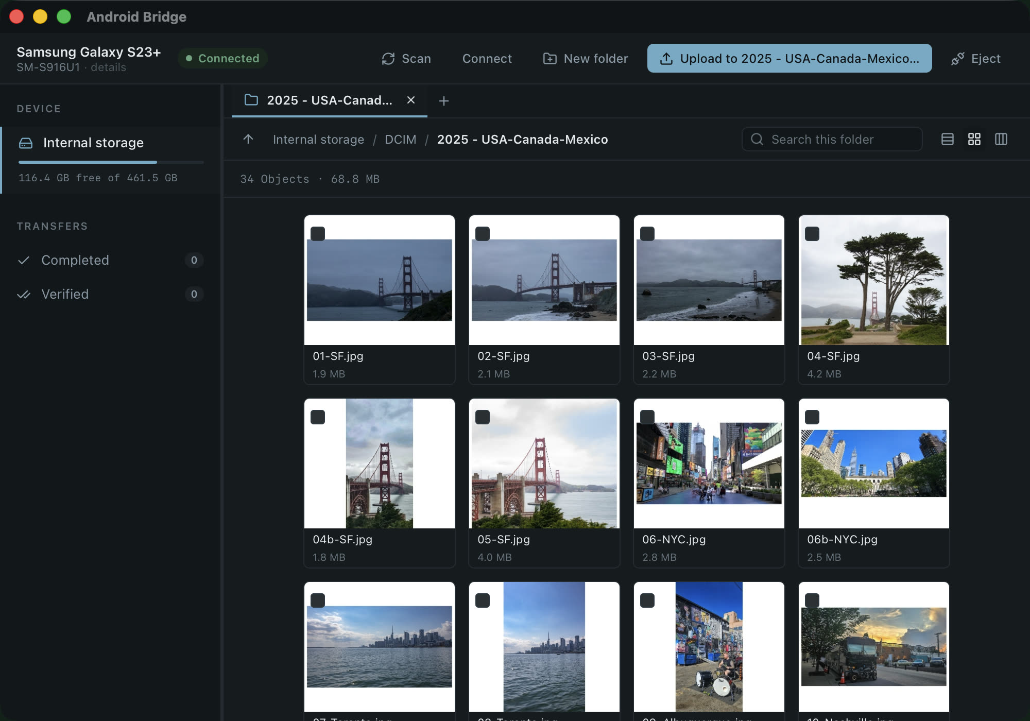Close the 2025 - USA-Canad... tab
Image resolution: width=1030 pixels, height=721 pixels.
[411, 100]
